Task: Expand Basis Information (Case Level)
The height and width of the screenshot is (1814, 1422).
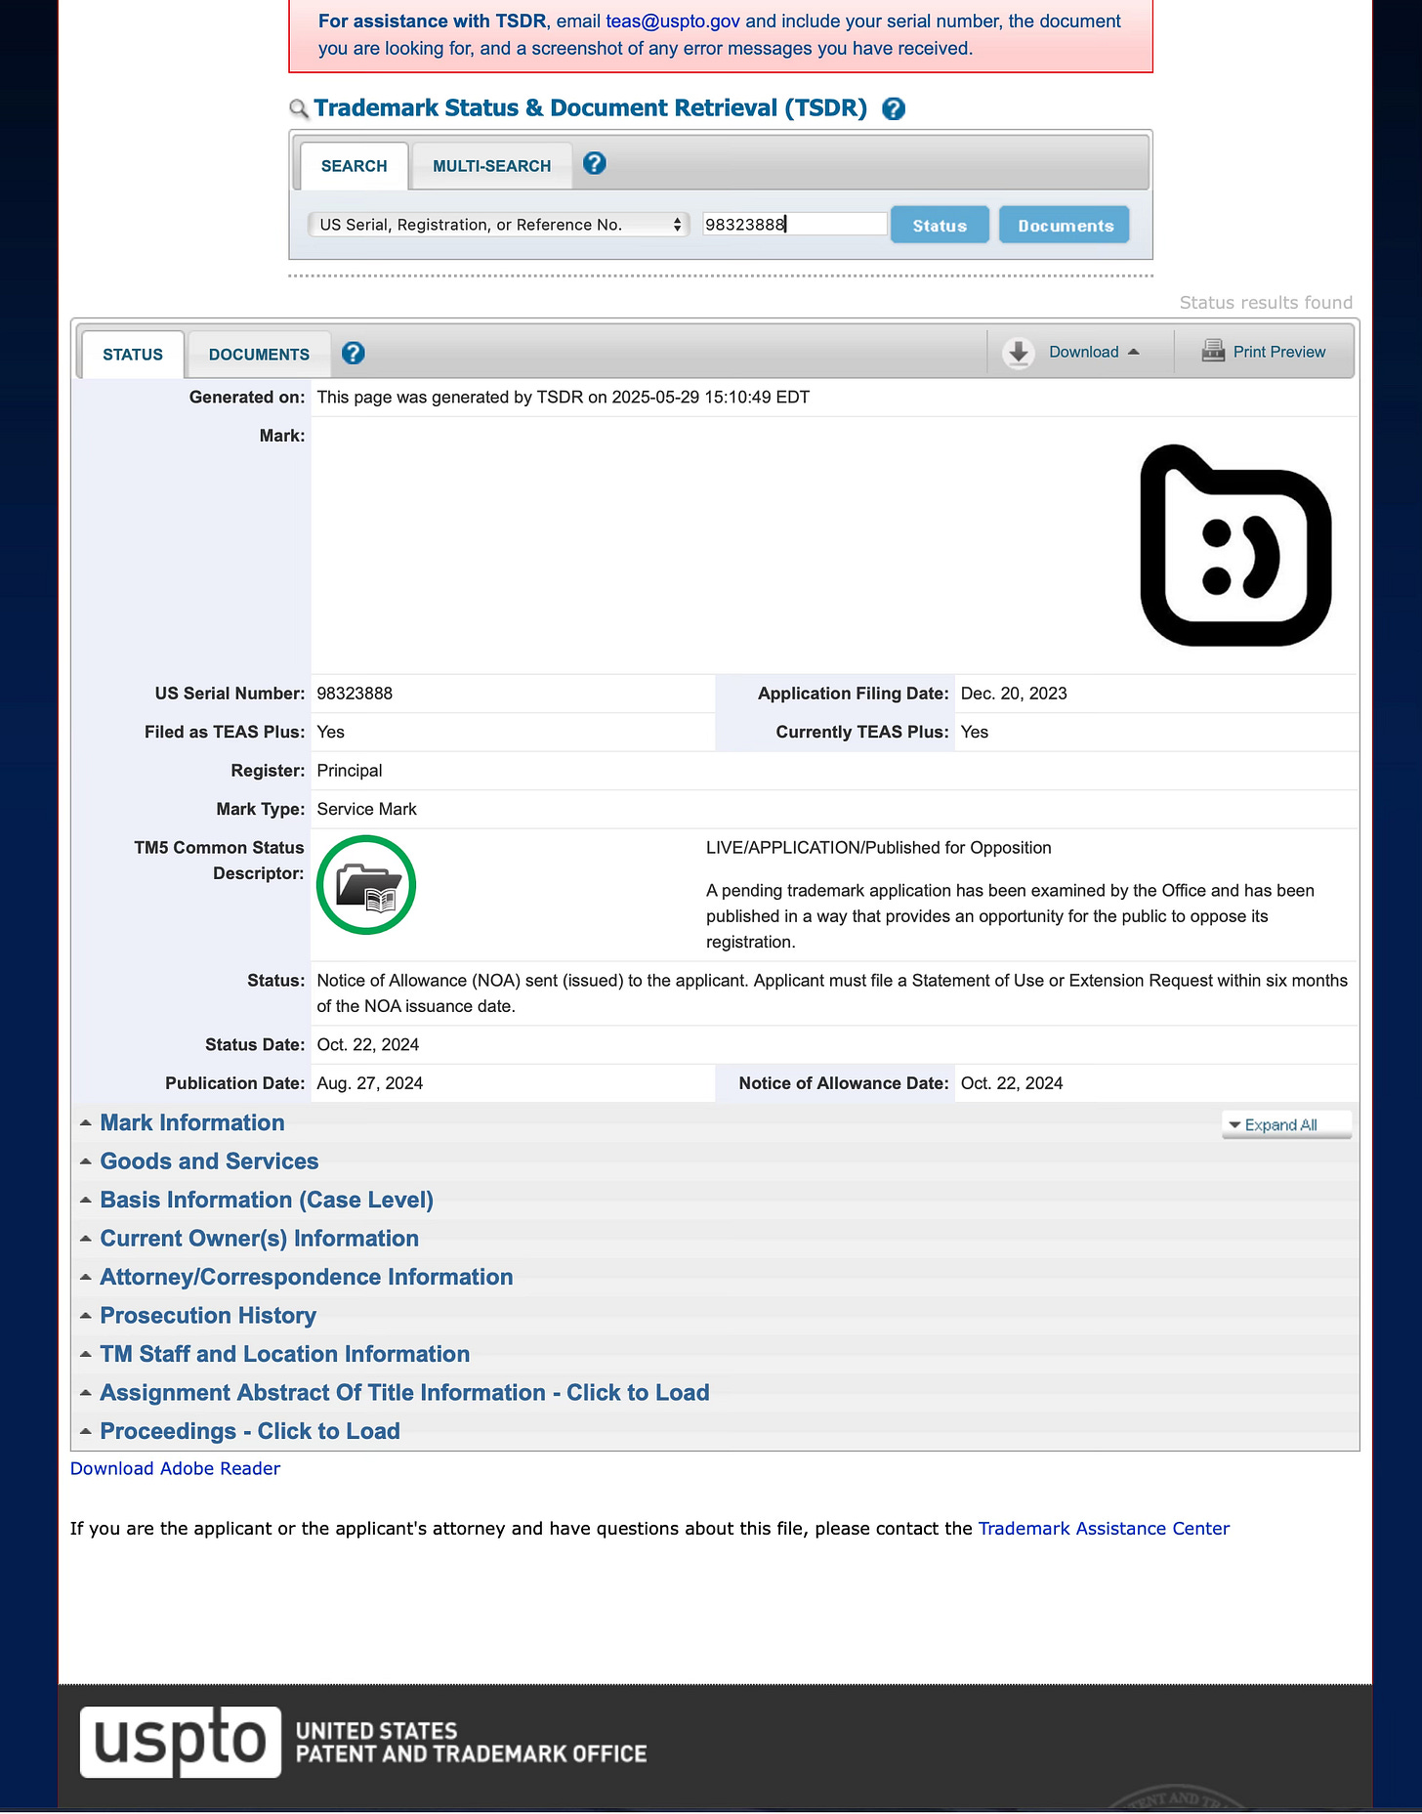Action: tap(267, 1200)
